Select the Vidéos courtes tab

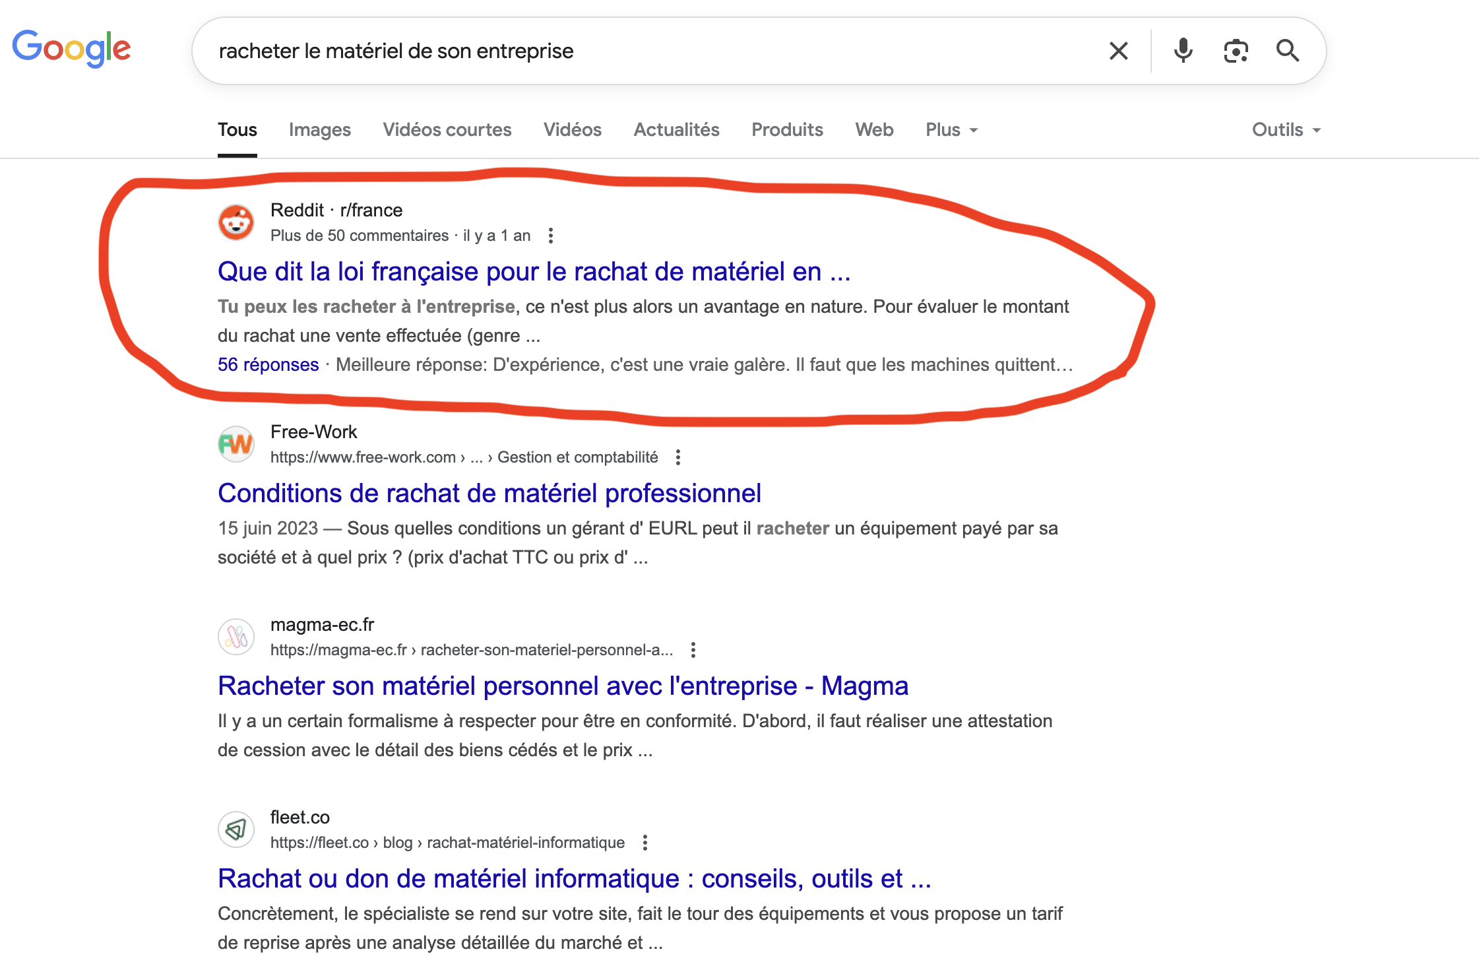[447, 129]
